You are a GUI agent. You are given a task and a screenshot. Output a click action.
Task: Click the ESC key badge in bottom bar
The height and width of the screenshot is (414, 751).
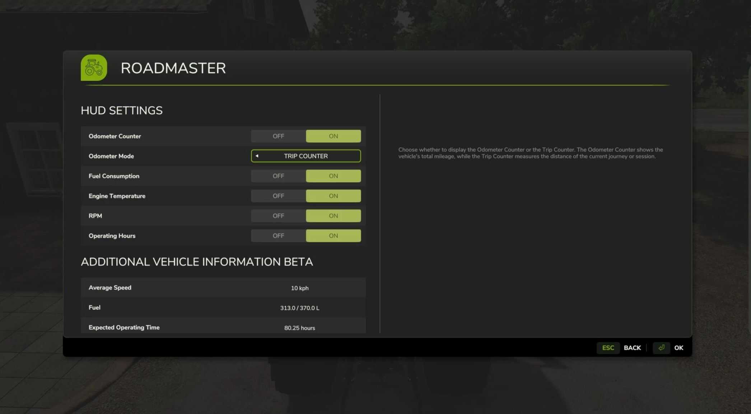click(608, 348)
